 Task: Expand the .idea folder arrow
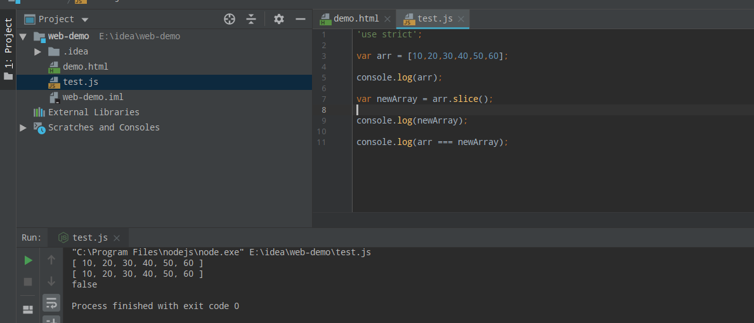[37, 51]
